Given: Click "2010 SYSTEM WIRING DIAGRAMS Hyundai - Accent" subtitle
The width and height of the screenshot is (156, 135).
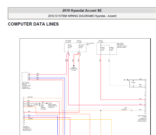Looking at the screenshot, I should click(x=82, y=16).
